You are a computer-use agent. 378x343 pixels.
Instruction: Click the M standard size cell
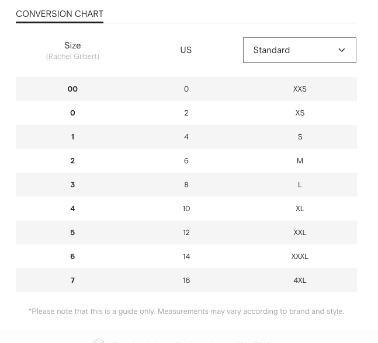coord(300,161)
